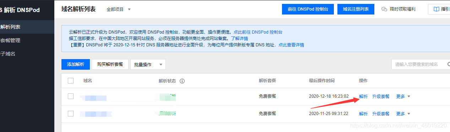Click the WeChat icon beside 限时领取福利
The width and height of the screenshot is (450, 132).
384,9
